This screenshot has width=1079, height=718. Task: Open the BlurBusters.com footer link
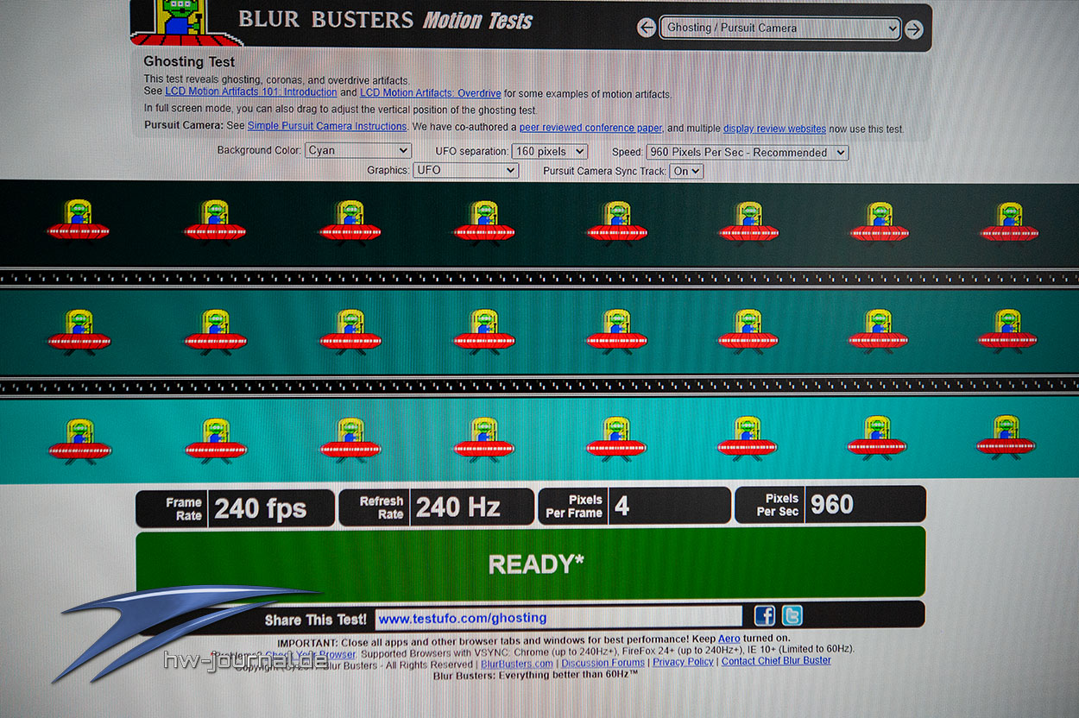tap(517, 664)
